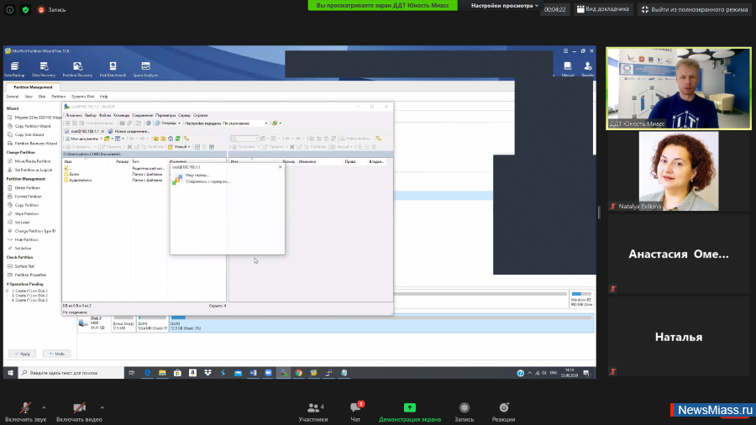This screenshot has width=756, height=425.
Task: Exit full screen via Выйти из полноэкранного режима
Action: click(695, 9)
